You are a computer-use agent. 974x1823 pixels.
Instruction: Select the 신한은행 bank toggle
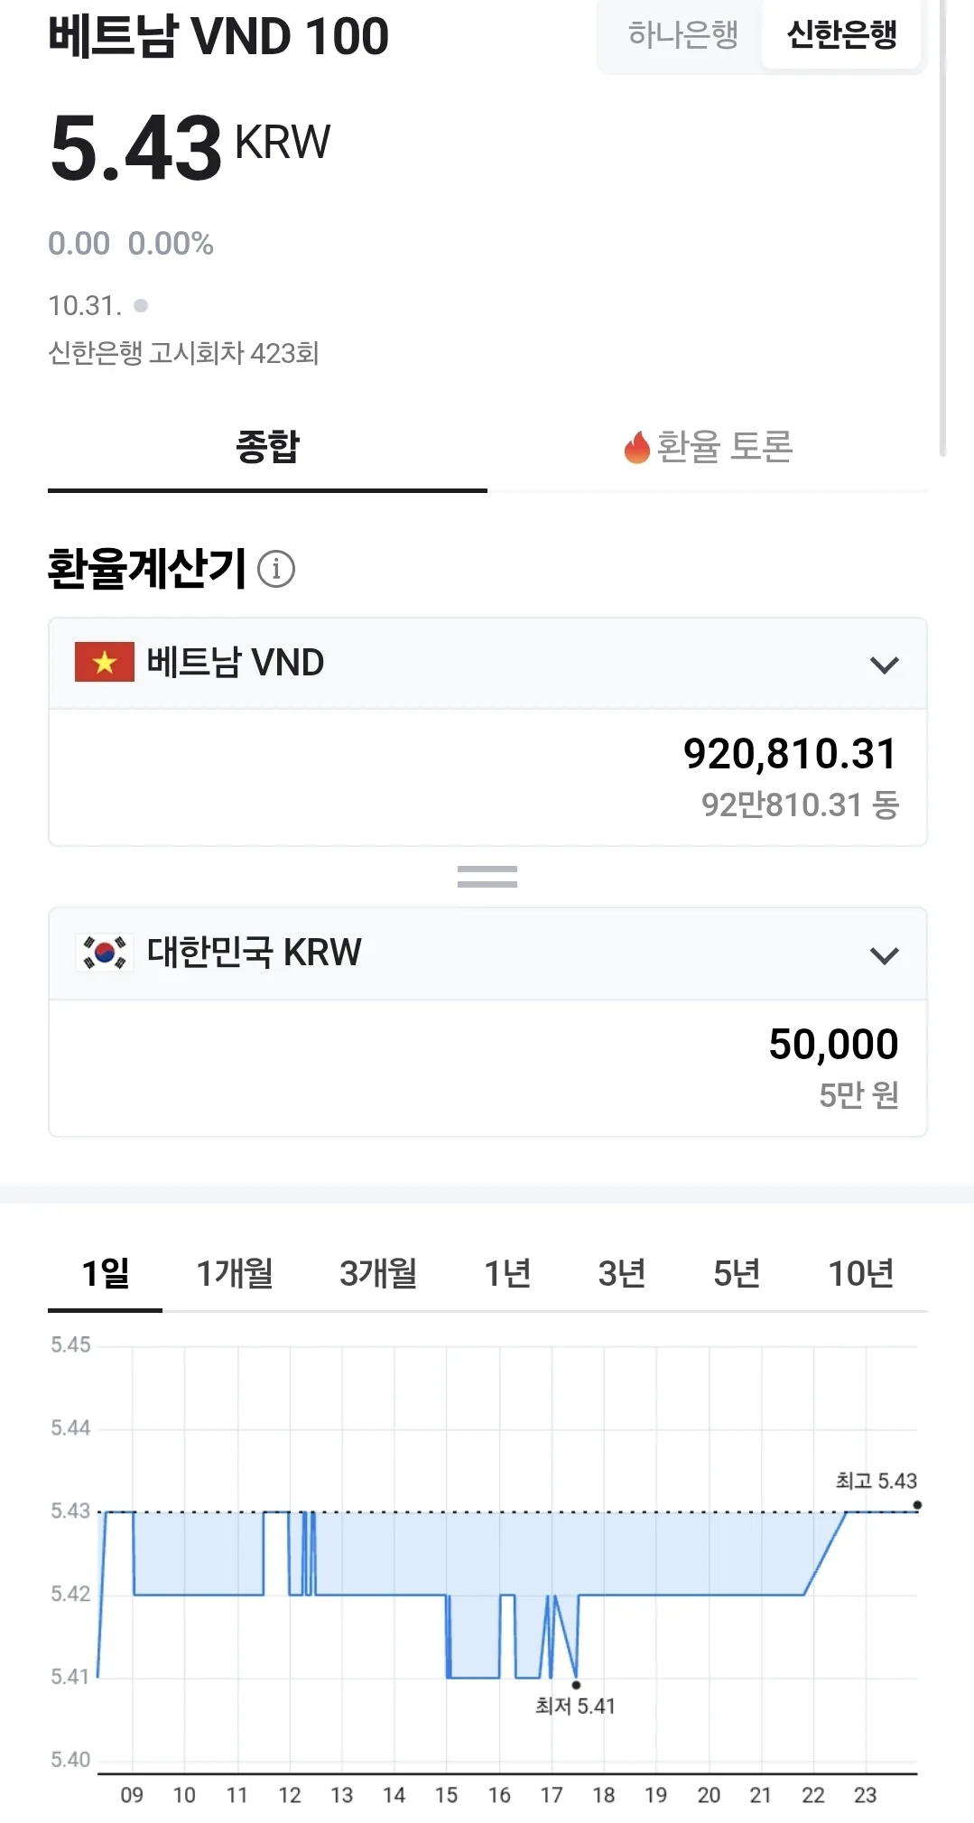pos(841,35)
